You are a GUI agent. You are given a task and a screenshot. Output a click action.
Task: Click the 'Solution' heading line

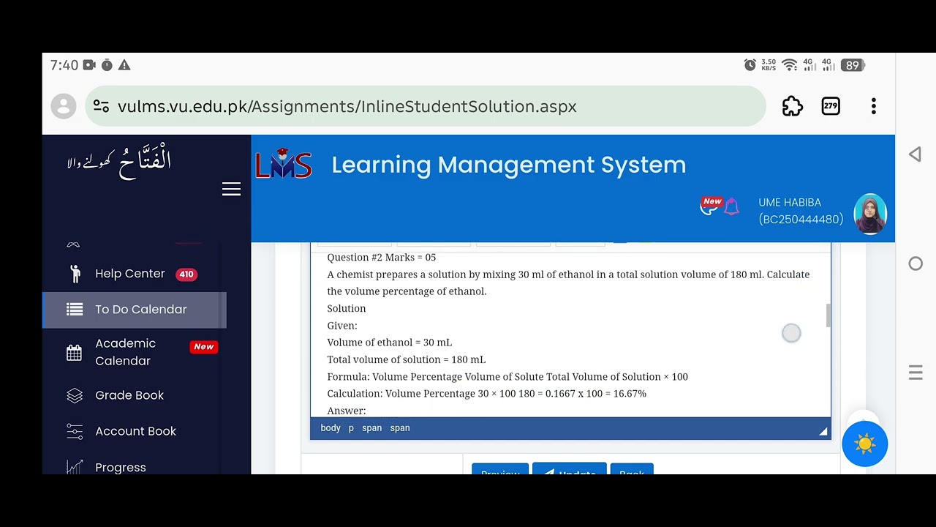pos(347,309)
